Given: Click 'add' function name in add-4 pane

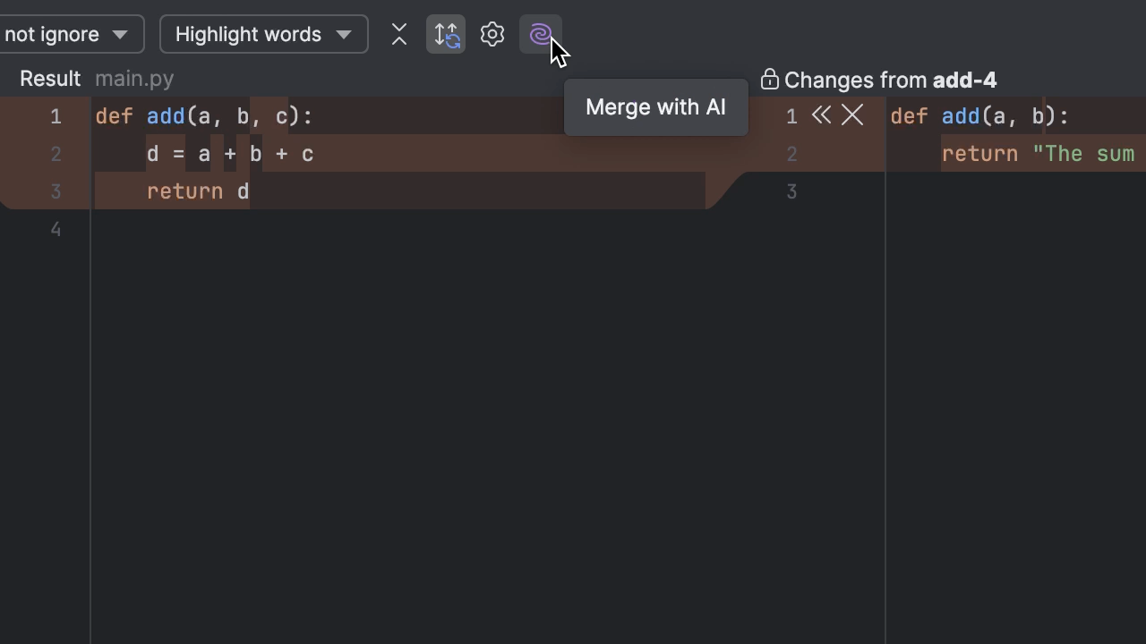Looking at the screenshot, I should pyautogui.click(x=961, y=116).
